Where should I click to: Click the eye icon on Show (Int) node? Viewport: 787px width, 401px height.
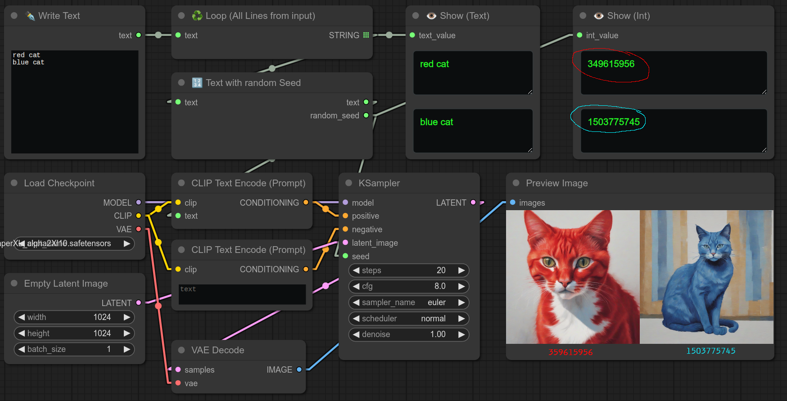tap(598, 16)
